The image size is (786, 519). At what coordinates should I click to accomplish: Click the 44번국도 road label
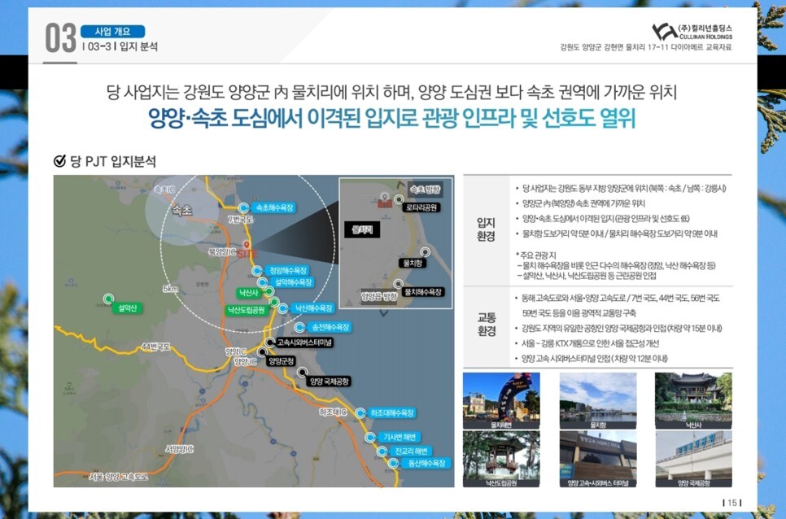point(156,347)
